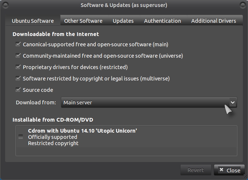
Task: Go to the Authentication tab
Action: pos(162,21)
